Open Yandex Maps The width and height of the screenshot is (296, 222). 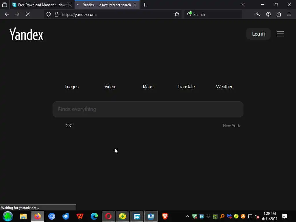point(148,87)
